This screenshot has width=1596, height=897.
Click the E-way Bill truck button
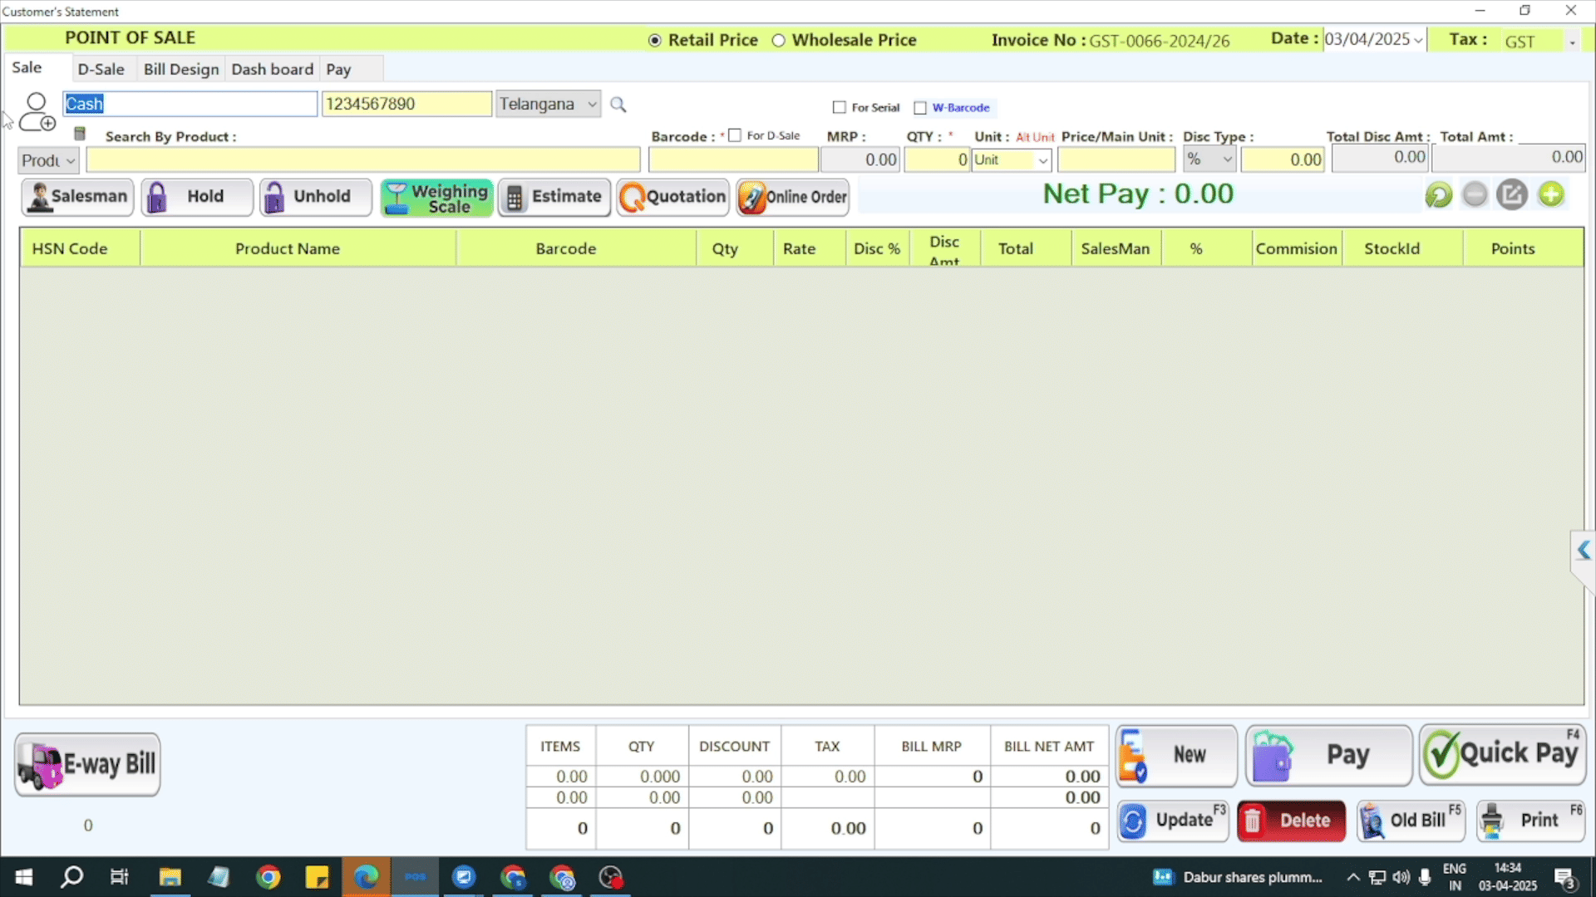pyautogui.click(x=87, y=764)
